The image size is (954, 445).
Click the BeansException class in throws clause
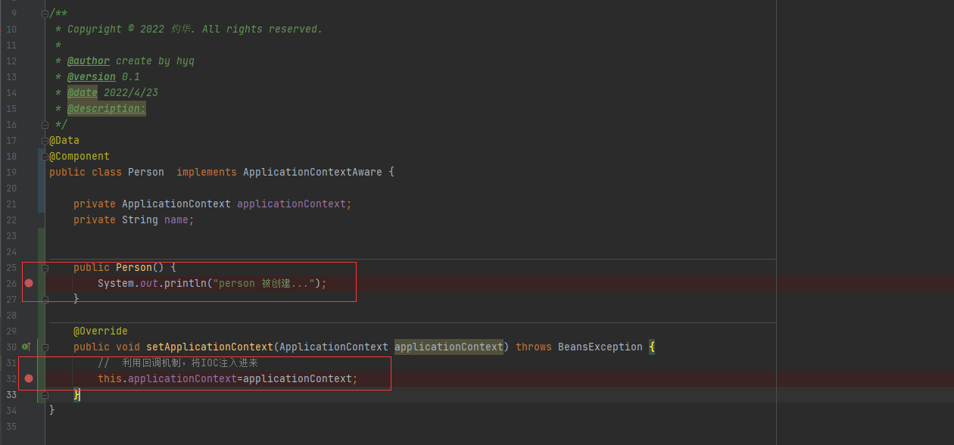pos(600,347)
